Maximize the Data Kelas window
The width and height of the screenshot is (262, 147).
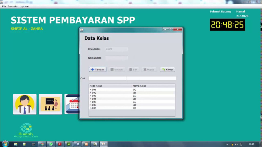tap(170, 29)
